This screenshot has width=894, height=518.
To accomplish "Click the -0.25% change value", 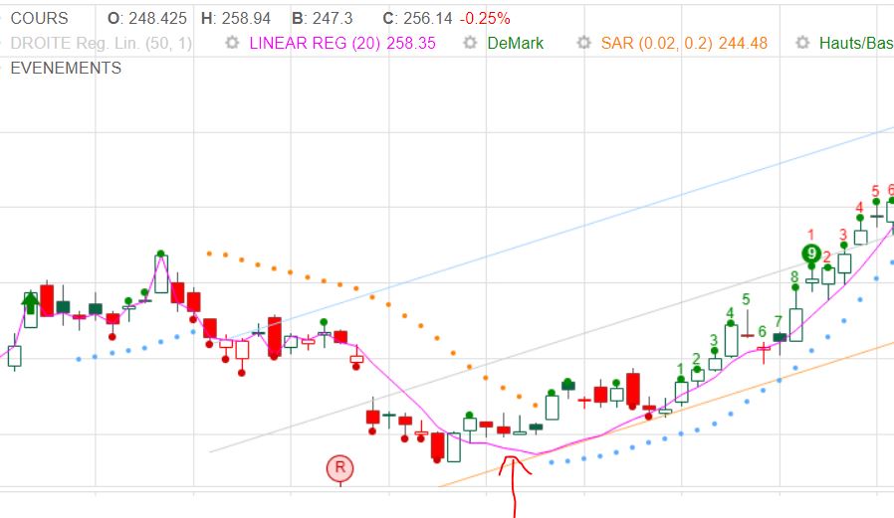I will coord(485,18).
